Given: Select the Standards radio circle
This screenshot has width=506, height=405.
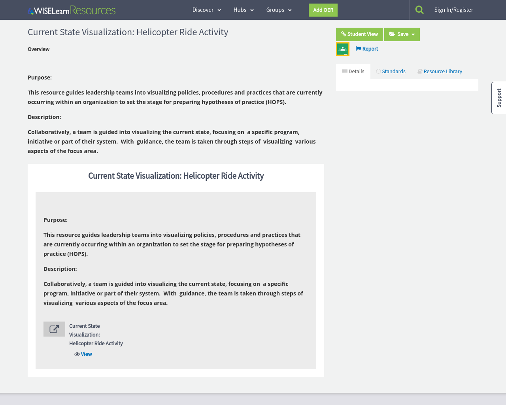Looking at the screenshot, I should coord(378,71).
